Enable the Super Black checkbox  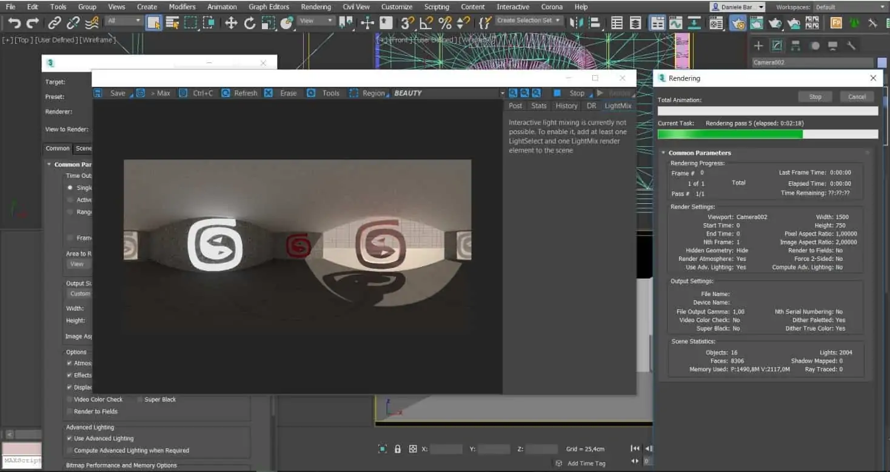pyautogui.click(x=140, y=399)
